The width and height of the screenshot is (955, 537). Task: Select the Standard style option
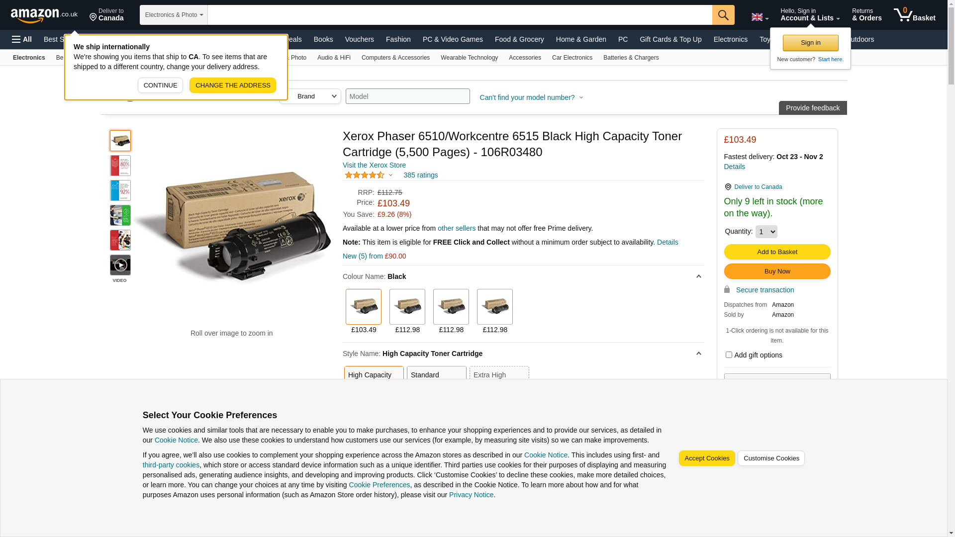pos(436,374)
